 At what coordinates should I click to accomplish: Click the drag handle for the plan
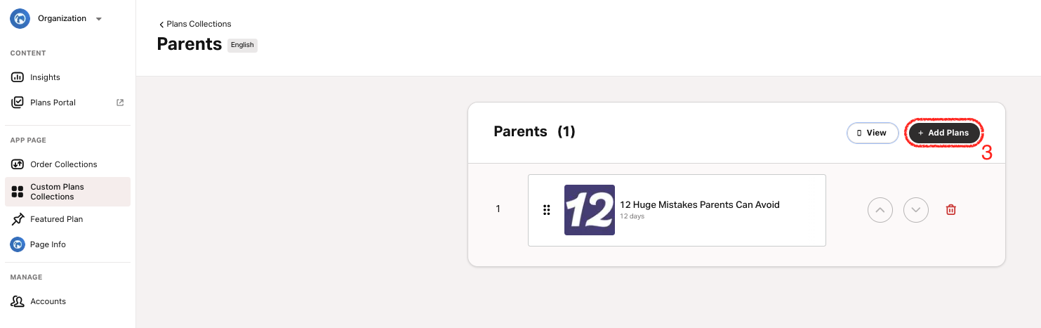tap(547, 210)
